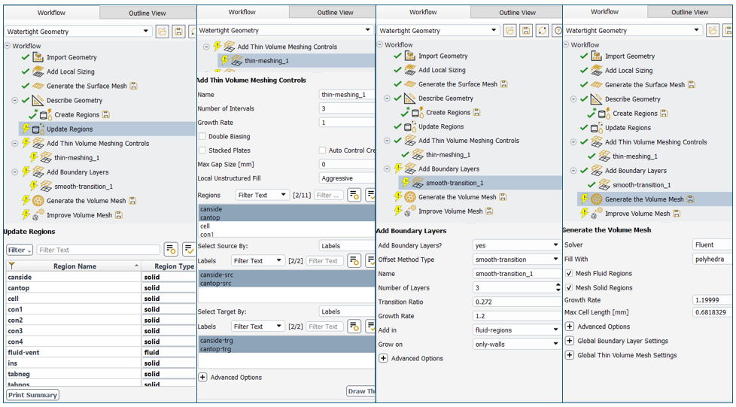Click the Add Local Sizing task icon in the Update Regions panel

38,71
